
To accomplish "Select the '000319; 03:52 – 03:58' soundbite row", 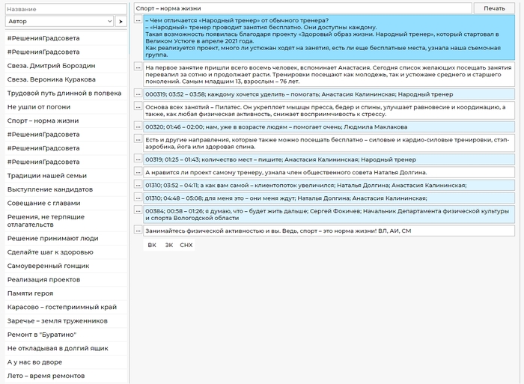I will coord(329,94).
